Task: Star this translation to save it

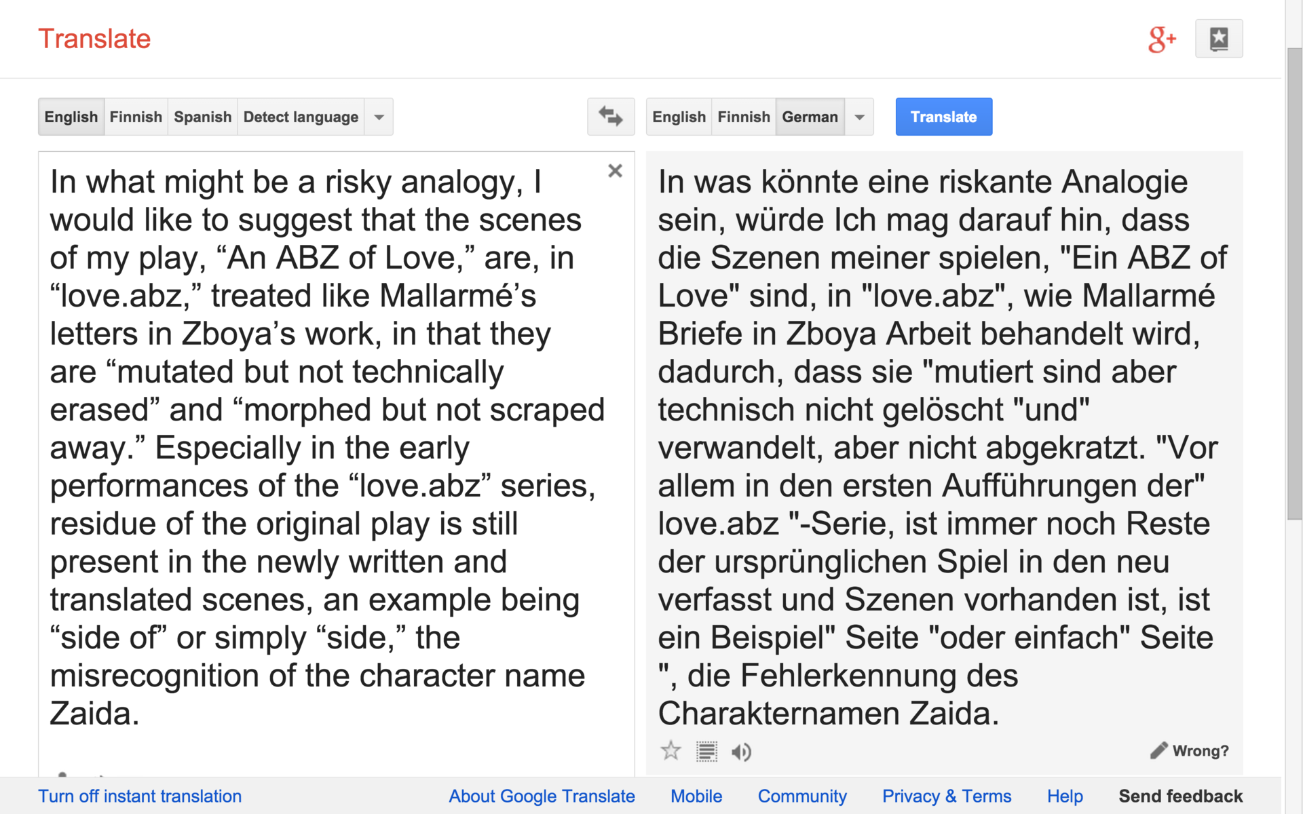Action: (671, 751)
